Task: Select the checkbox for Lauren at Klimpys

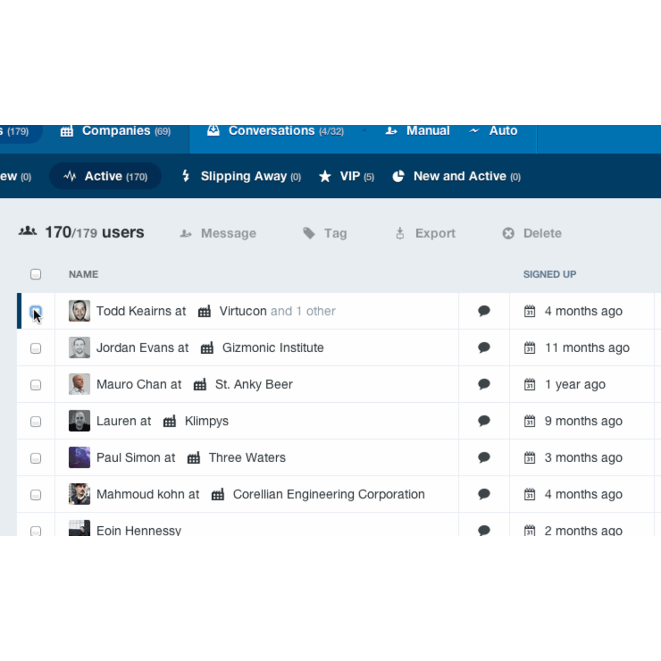Action: (36, 421)
